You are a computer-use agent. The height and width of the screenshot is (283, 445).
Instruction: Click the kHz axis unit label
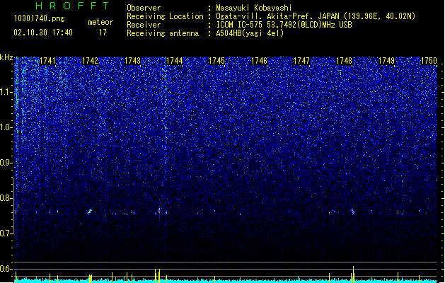tap(6, 57)
